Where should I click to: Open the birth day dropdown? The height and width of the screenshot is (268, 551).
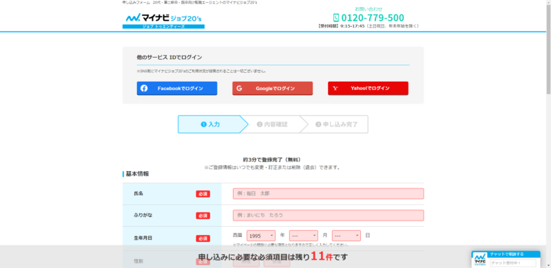tap(346, 236)
